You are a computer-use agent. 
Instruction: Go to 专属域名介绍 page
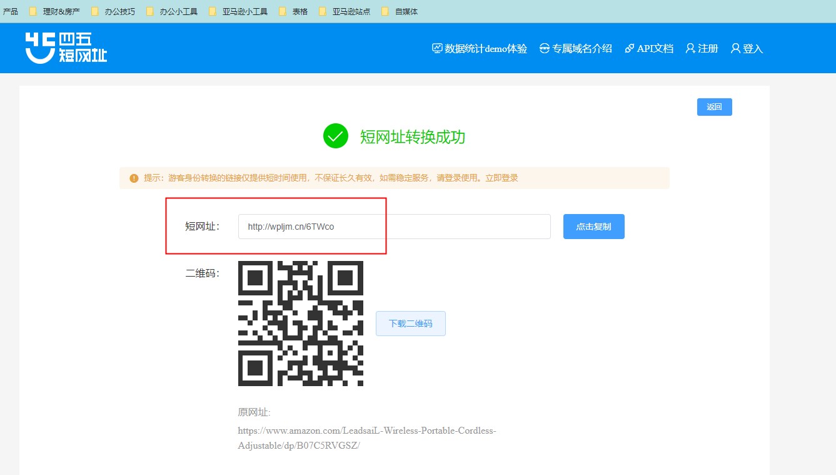pos(576,48)
